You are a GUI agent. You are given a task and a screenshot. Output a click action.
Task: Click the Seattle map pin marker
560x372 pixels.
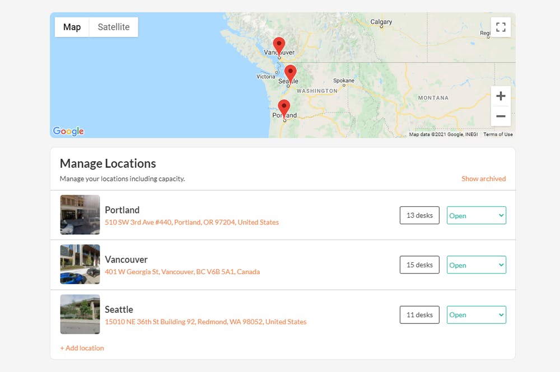pyautogui.click(x=290, y=74)
